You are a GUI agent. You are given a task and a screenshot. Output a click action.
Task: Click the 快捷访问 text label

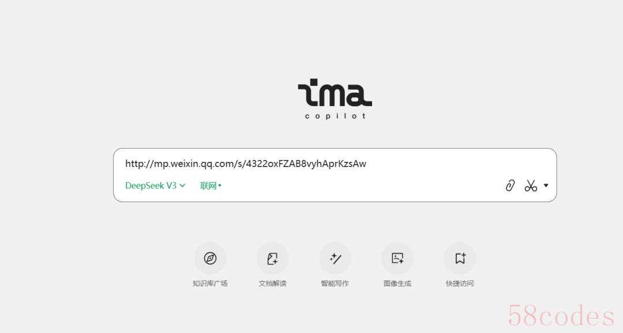pos(460,283)
